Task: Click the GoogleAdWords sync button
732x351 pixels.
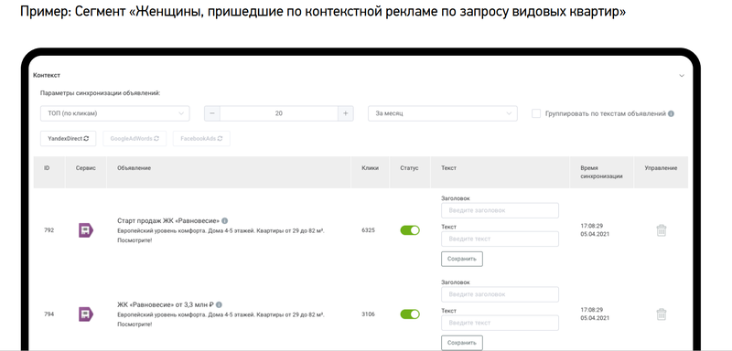Action: click(135, 138)
